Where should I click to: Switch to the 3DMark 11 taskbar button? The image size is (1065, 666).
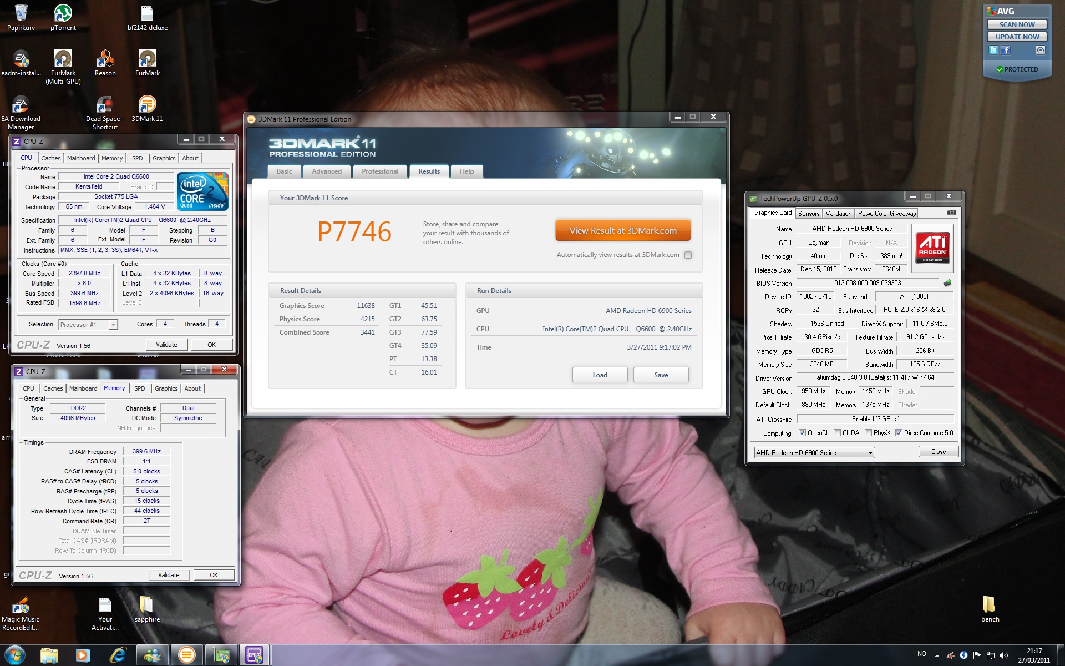pyautogui.click(x=186, y=655)
